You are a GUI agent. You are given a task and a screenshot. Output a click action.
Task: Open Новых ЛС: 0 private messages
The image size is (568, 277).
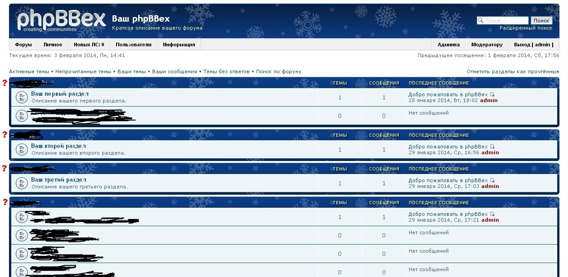(89, 45)
